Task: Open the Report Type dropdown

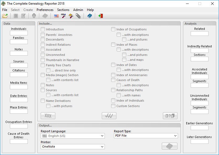Action: [x=146, y=136]
